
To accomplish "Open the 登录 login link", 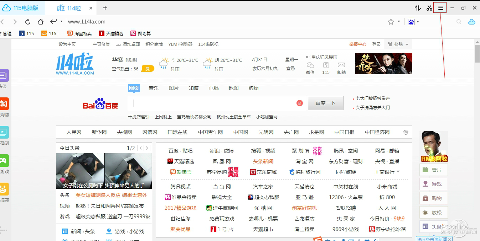I will [x=376, y=44].
